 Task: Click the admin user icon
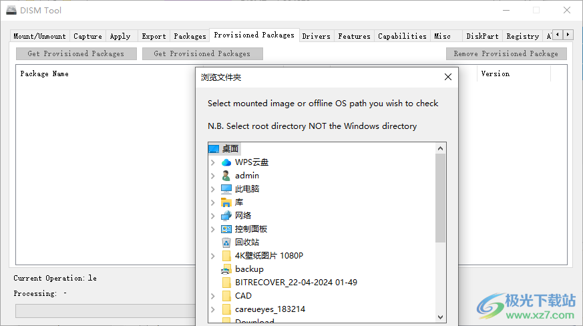(x=226, y=176)
